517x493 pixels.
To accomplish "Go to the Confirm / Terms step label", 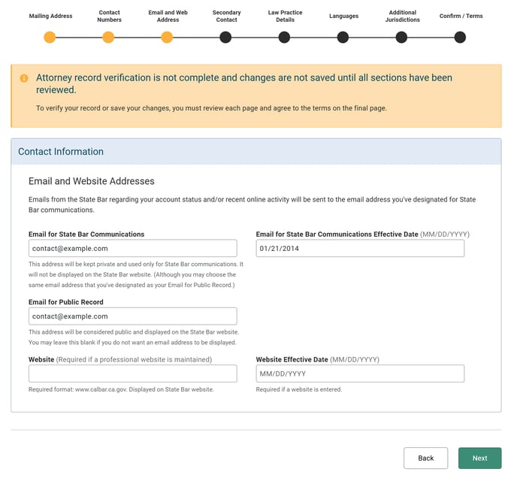I will point(461,16).
